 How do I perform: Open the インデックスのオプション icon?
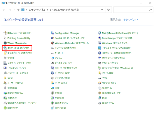point(52,48)
